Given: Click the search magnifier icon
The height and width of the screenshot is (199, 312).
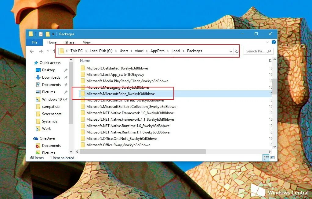Looking at the screenshot, I should click(x=269, y=51).
